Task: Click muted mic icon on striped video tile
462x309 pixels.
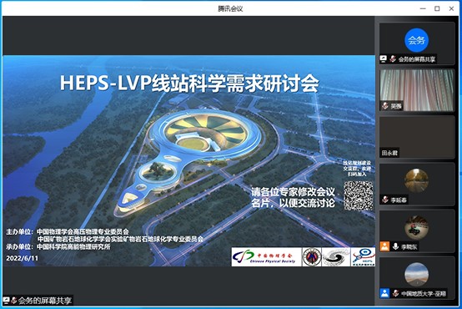Action: [385, 106]
